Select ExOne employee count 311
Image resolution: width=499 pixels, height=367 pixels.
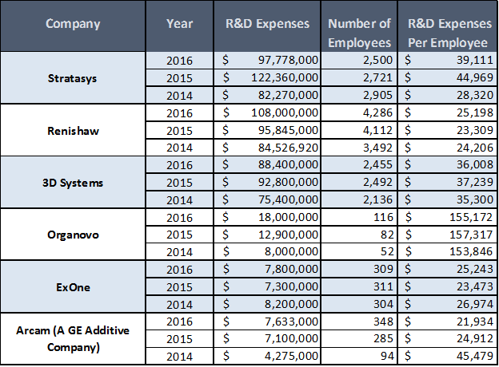click(x=359, y=286)
